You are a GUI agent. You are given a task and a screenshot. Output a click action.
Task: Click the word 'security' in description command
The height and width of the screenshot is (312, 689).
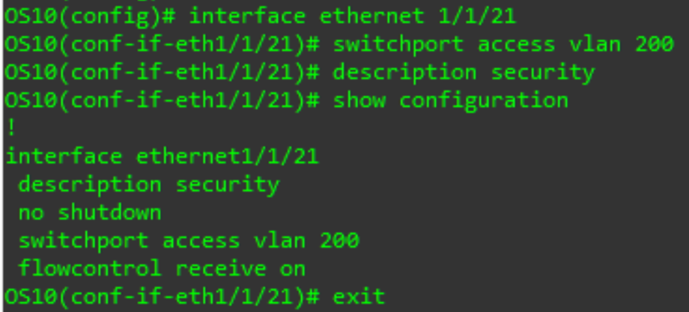pos(543,73)
